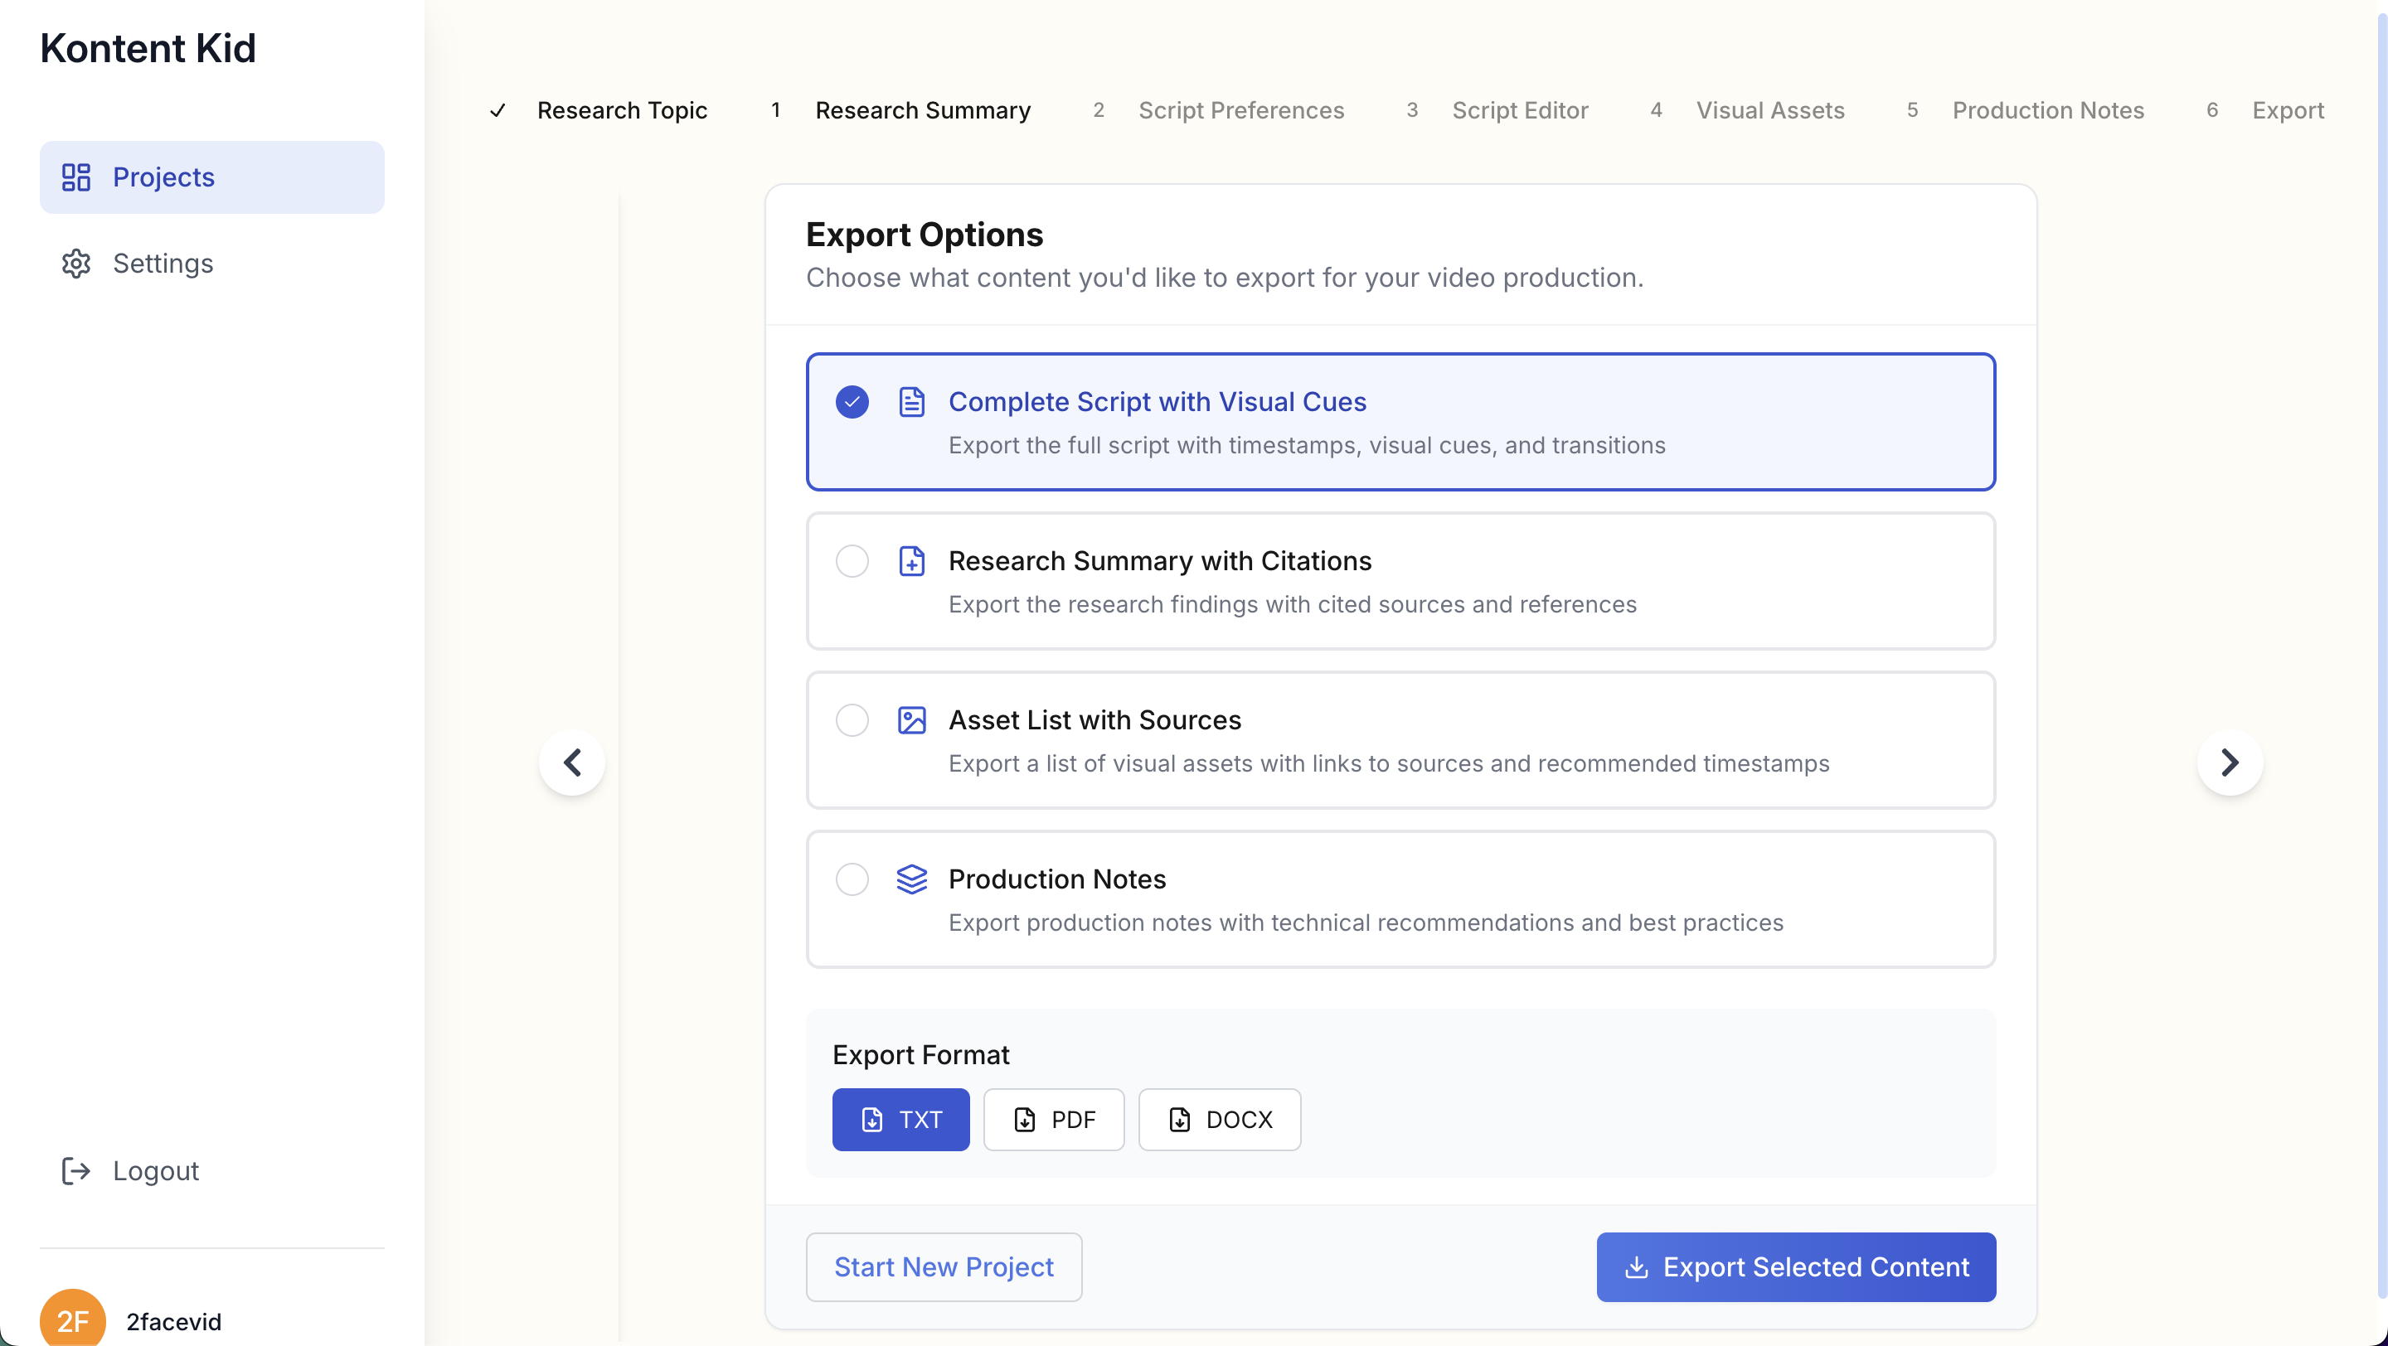Switch to the Visual Assets step tab

click(x=1769, y=110)
